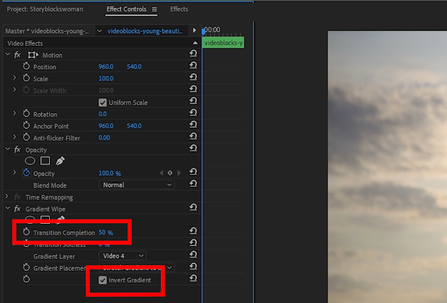Click the Position Y value 540.0
Screen dimensions: 447x303
134,67
